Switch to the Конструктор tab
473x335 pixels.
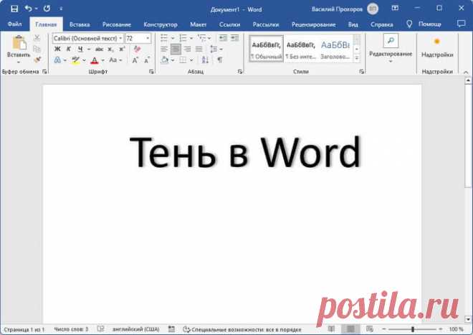pyautogui.click(x=161, y=24)
